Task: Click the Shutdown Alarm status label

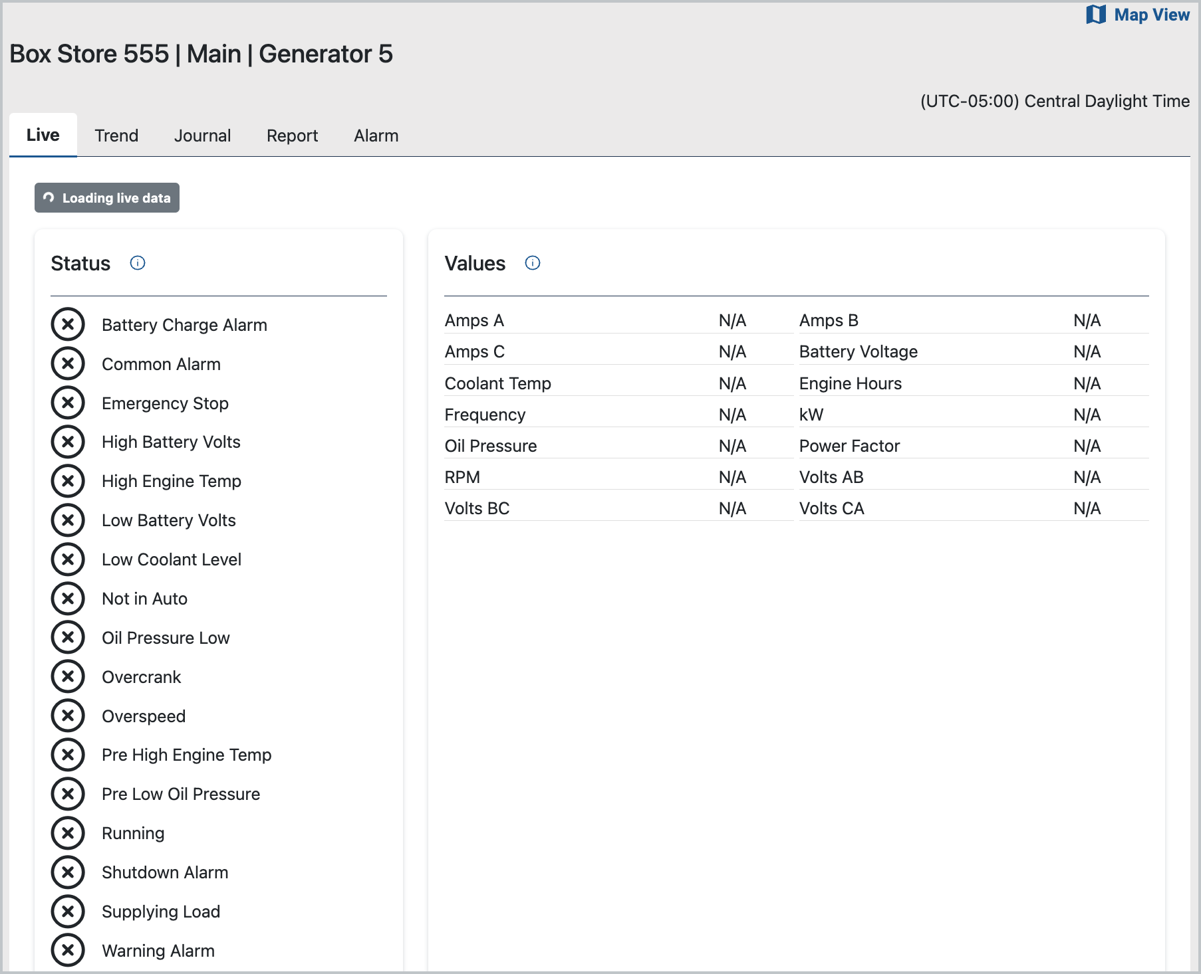Action: [x=165, y=872]
